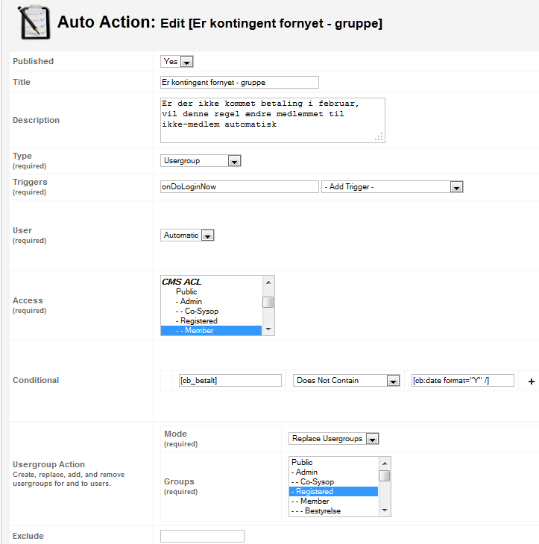This screenshot has height=544, width=539.
Task: Open the Published Yes dropdown
Action: [x=177, y=62]
